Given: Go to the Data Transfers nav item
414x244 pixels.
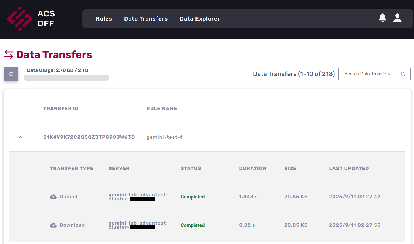Looking at the screenshot, I should (146, 19).
